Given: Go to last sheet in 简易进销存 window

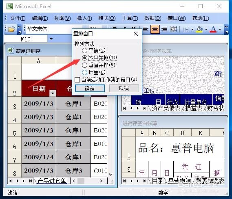Looking at the screenshot, I should tap(31, 181).
